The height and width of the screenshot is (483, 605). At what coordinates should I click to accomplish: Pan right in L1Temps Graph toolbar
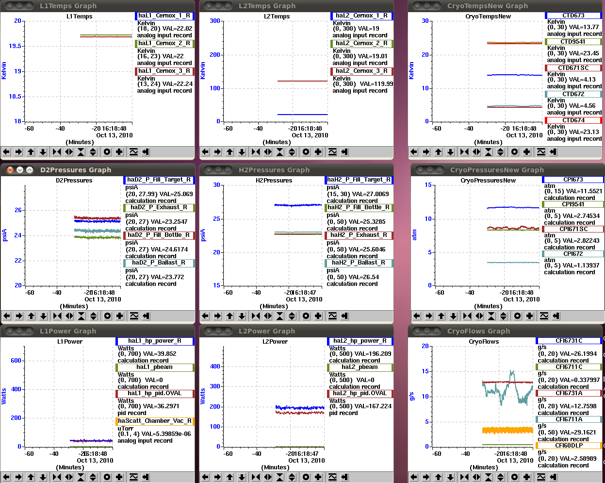click(x=18, y=152)
